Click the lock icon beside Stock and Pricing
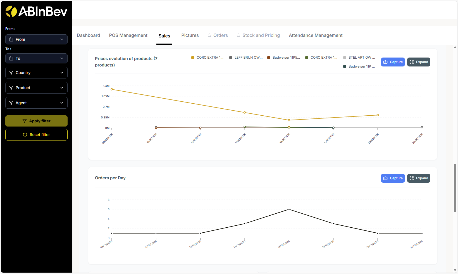Screen dimensions: 458x274 [238, 35]
